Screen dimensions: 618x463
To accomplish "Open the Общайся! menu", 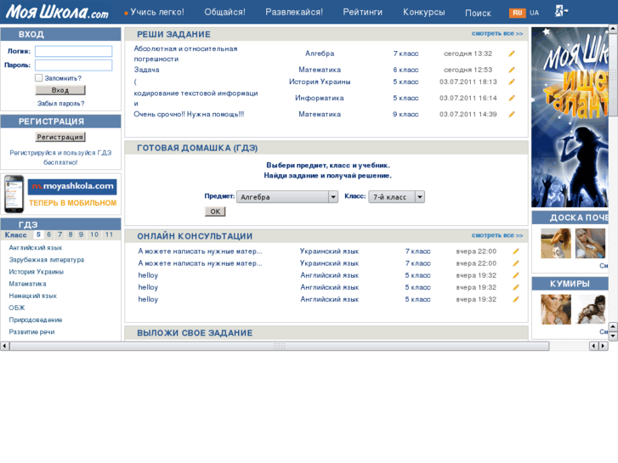I will pyautogui.click(x=224, y=12).
